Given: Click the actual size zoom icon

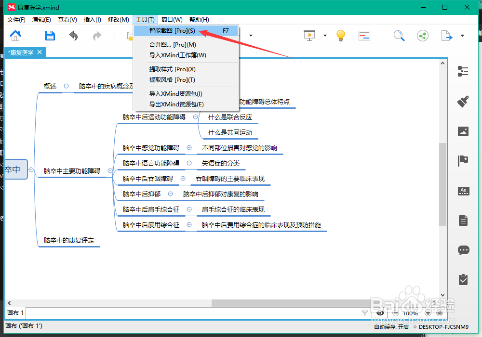Looking at the screenshot, I should [x=440, y=313].
